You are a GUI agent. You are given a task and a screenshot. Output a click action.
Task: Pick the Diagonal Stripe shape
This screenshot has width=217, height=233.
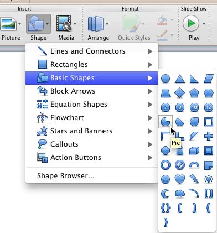[x=194, y=136]
